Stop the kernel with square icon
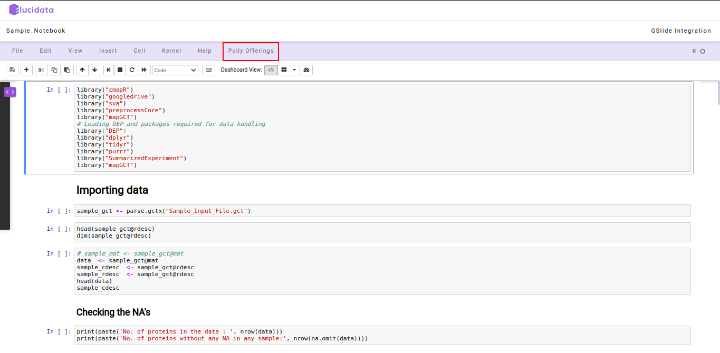Screen dimensions: 720x353 pyautogui.click(x=120, y=70)
